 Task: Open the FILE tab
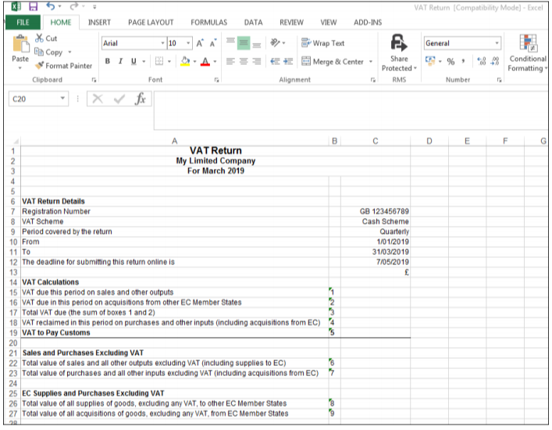tap(23, 22)
